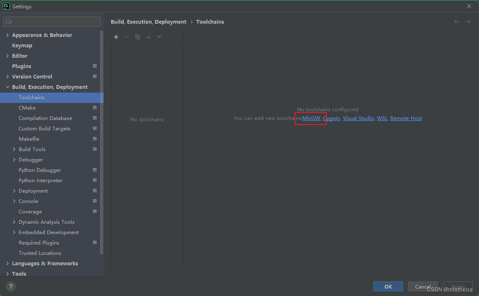
Task: Click the CLion logo in title bar
Action: pos(6,6)
